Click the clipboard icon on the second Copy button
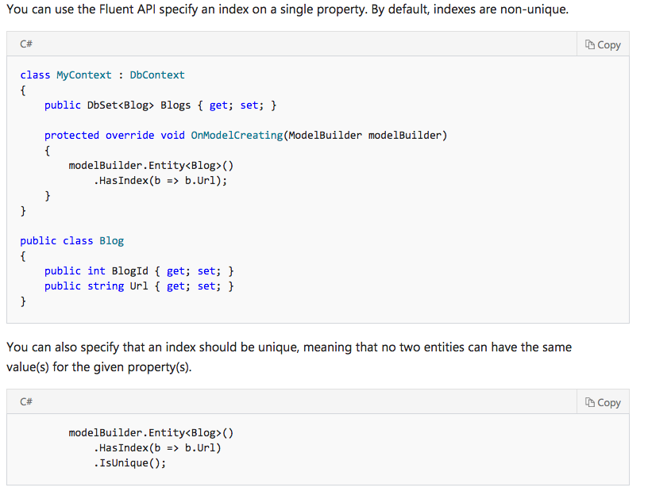 tap(588, 401)
